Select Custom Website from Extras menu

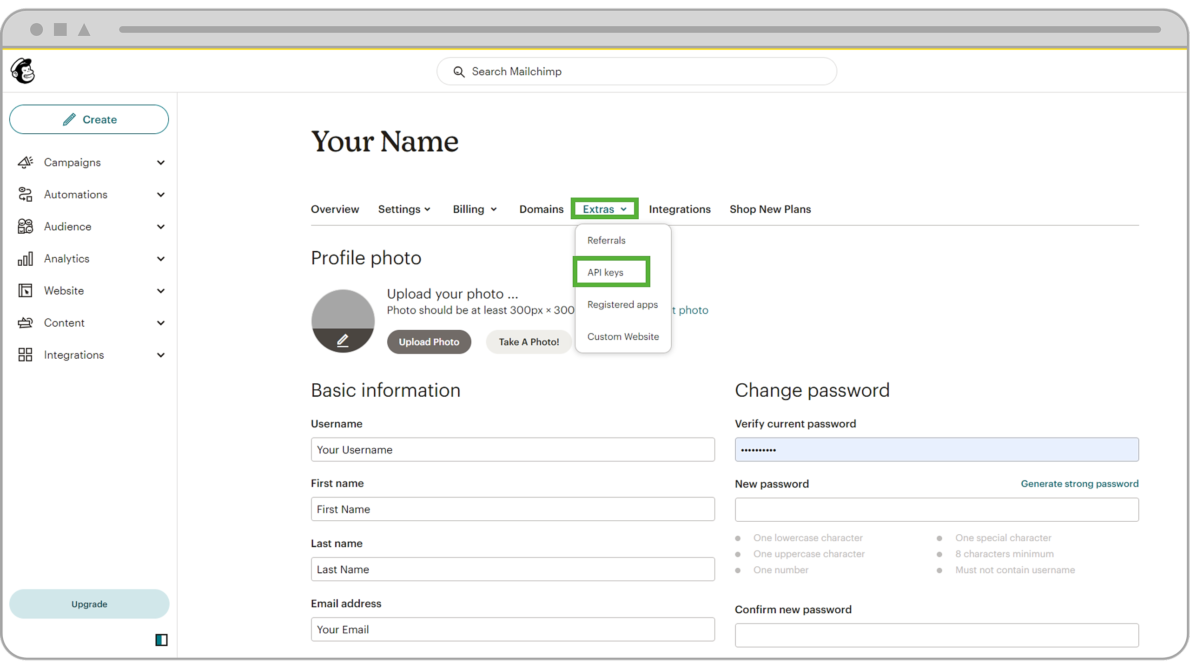[x=623, y=336]
